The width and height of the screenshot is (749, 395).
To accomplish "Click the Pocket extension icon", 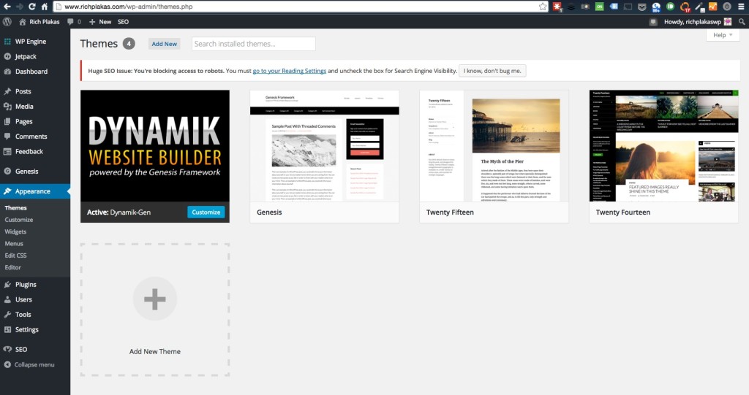I will 642,6.
